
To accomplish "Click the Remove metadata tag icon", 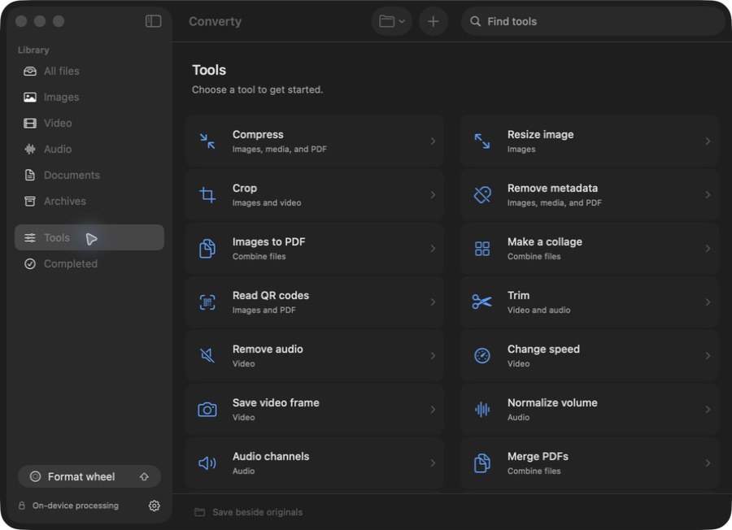I will coord(482,195).
